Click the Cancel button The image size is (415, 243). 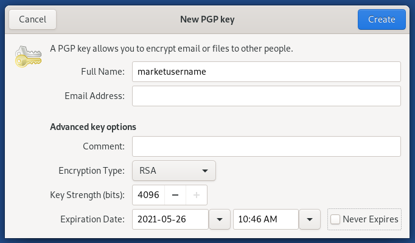tap(32, 19)
